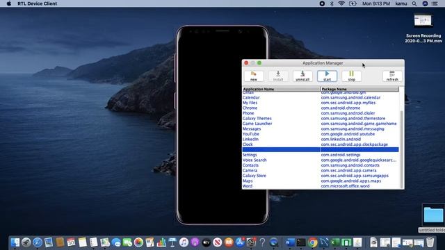The image size is (445, 250).
Task: Click package com.samsung.android.themestore
Action: [353, 119]
